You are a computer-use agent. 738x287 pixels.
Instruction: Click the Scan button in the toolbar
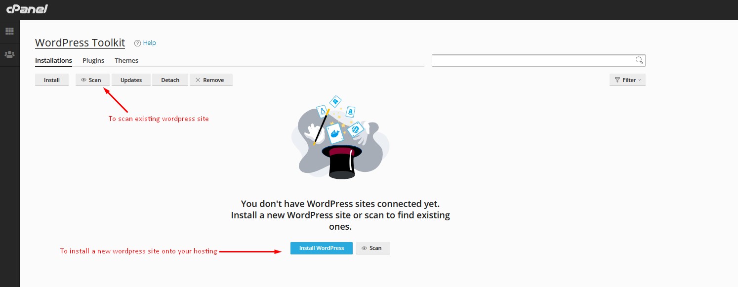click(x=93, y=80)
